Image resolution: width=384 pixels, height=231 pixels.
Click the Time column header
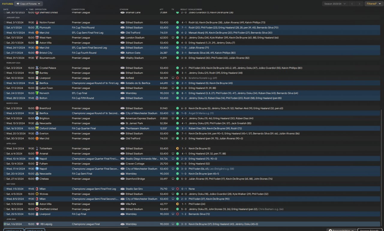click(31, 9)
